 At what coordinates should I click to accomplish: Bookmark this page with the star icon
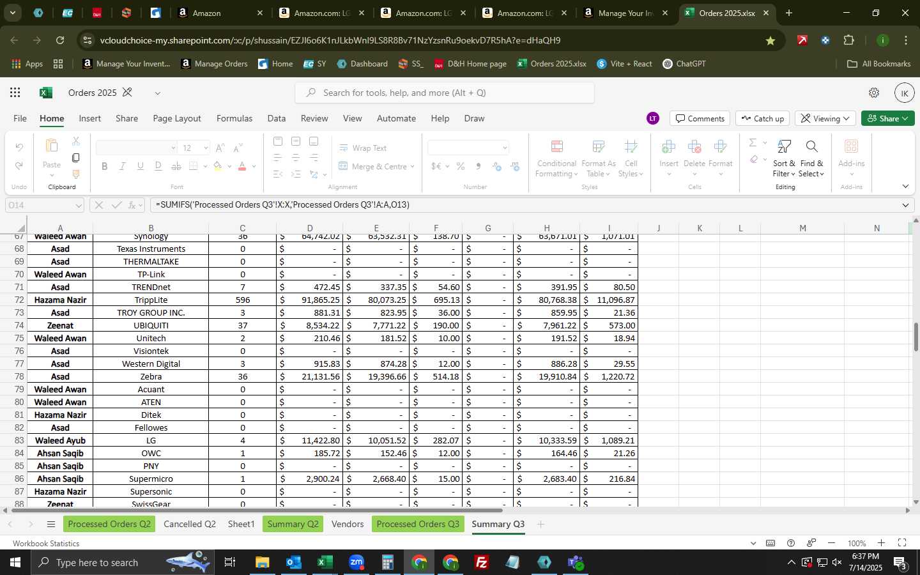(x=770, y=40)
